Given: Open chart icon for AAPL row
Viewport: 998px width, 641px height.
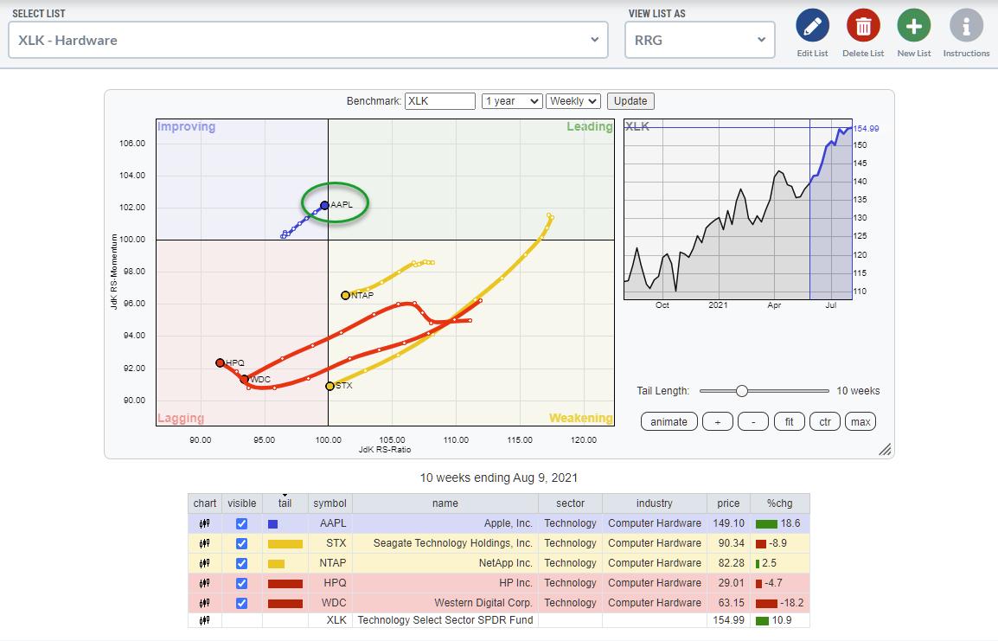Looking at the screenshot, I should pyautogui.click(x=205, y=523).
